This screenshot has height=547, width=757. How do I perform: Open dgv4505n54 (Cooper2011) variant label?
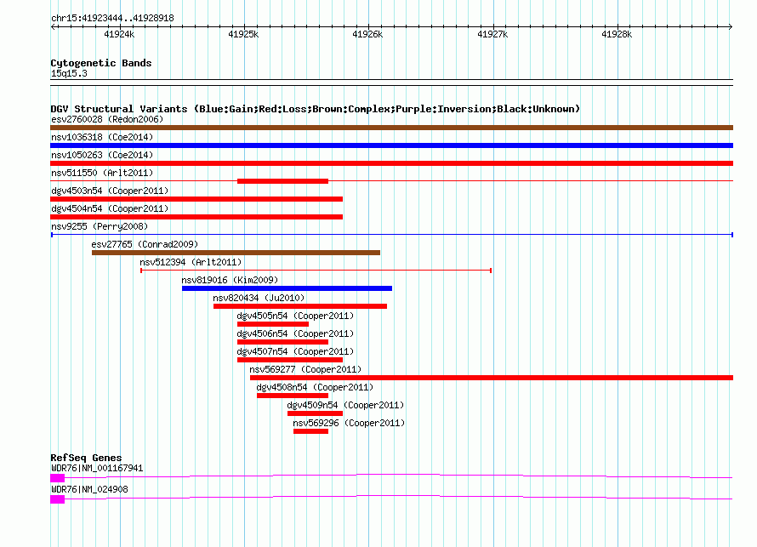(295, 316)
